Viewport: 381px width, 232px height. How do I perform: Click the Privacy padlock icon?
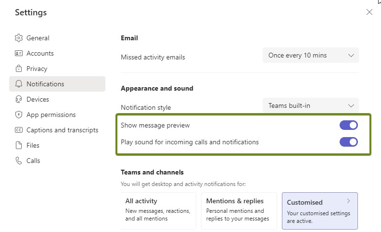pos(19,69)
